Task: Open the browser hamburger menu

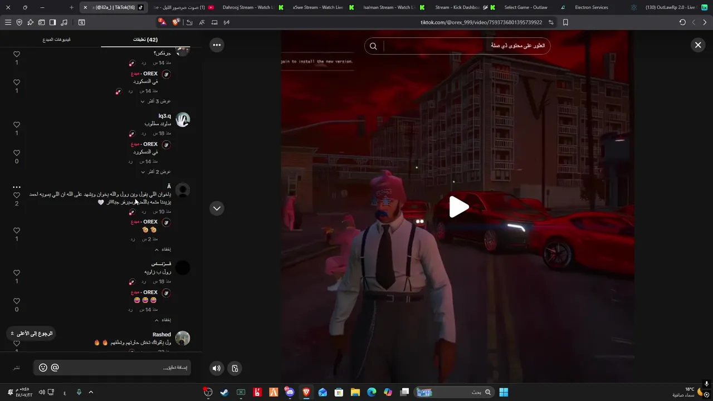Action: pyautogui.click(x=8, y=22)
